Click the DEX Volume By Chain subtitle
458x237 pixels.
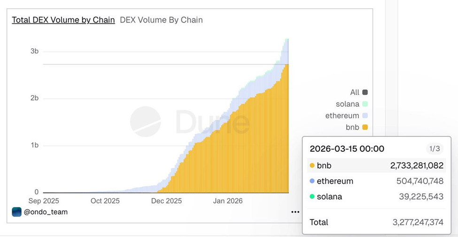[161, 20]
